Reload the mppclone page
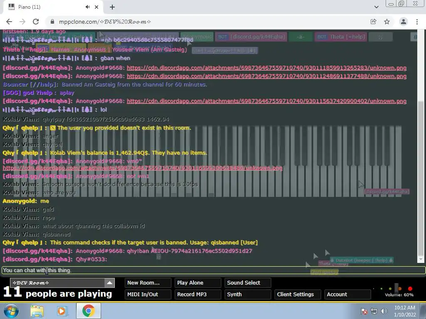The image size is (426, 319). pyautogui.click(x=36, y=22)
